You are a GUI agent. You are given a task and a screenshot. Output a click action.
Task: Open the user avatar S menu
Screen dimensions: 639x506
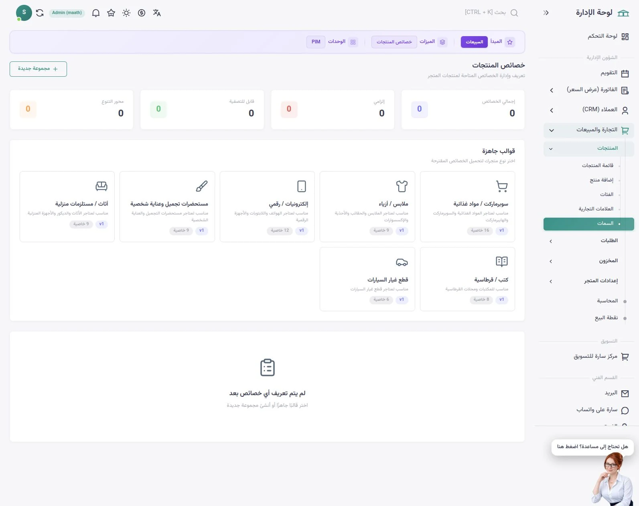[x=24, y=13]
